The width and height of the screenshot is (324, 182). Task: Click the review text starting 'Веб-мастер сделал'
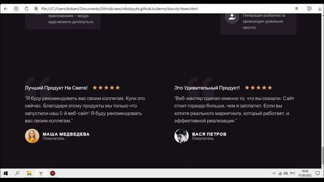234,110
